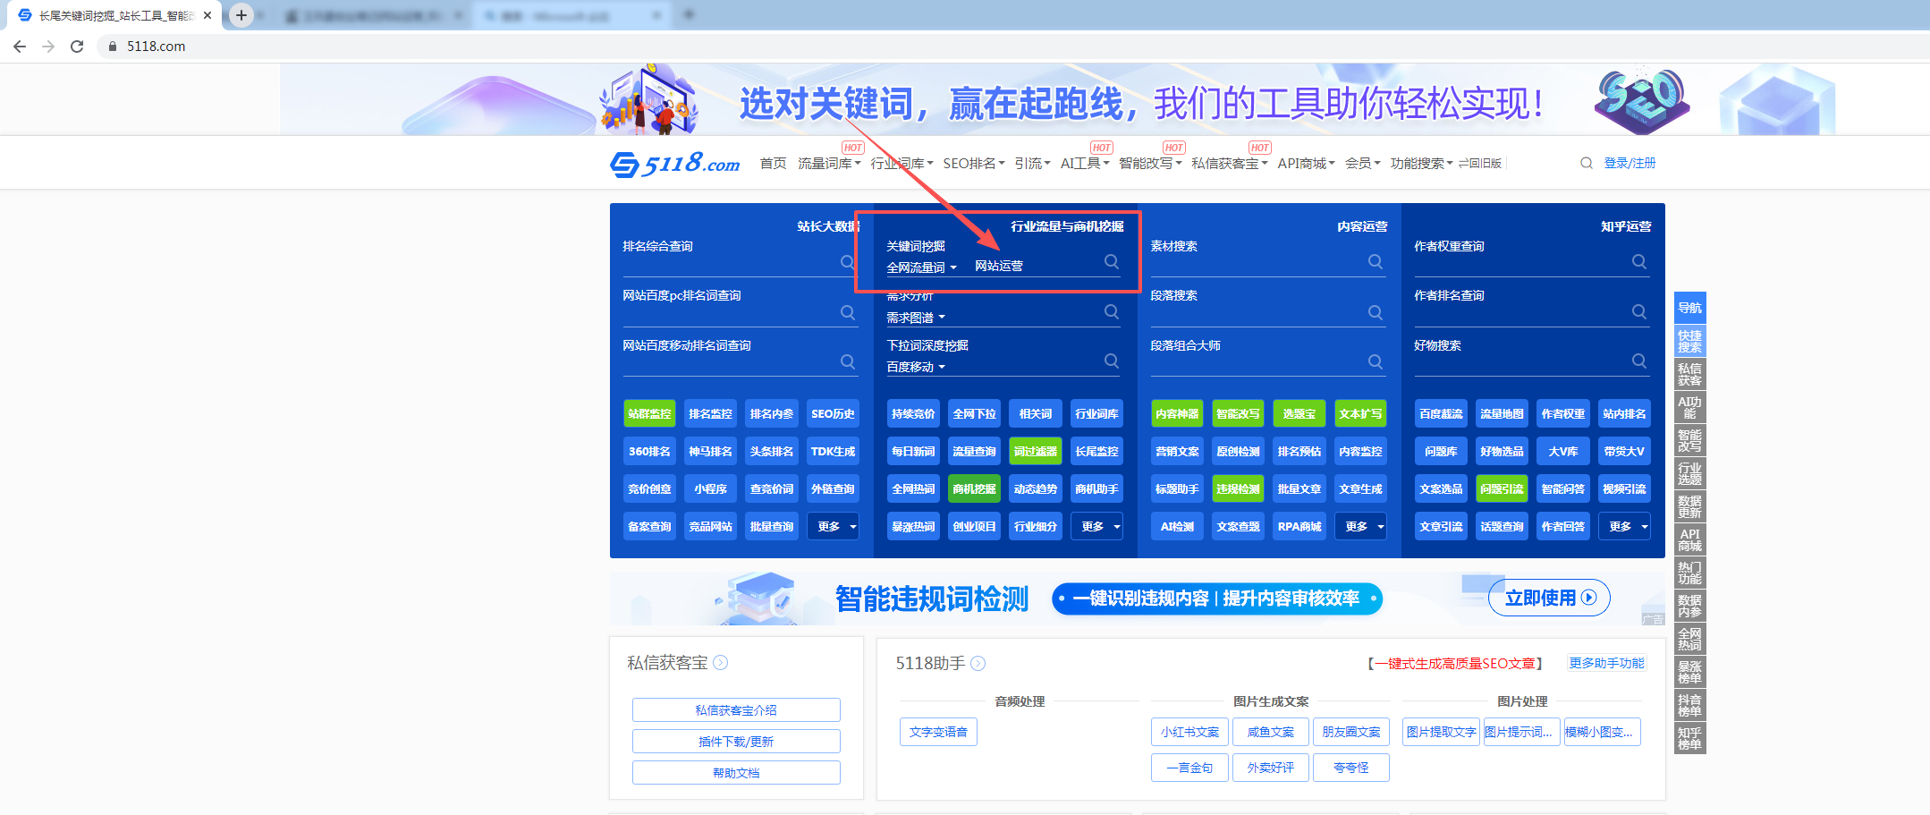Click the 立即使用 button for 智能违规词检测

[1548, 598]
